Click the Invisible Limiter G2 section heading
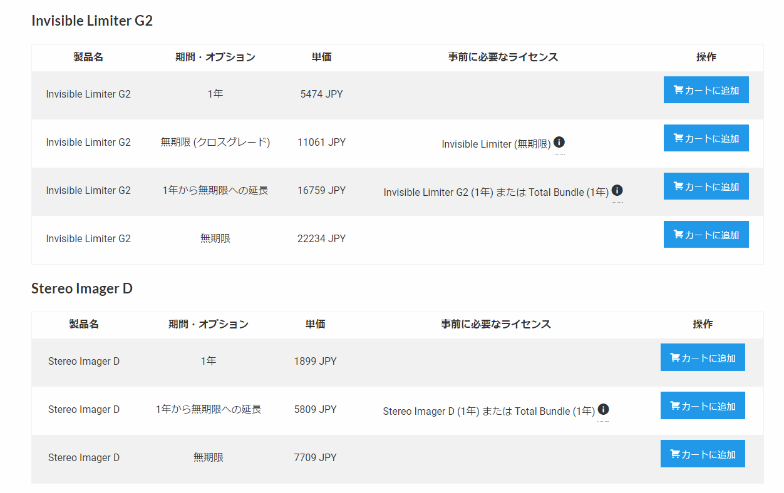Screen dimensions: 784x493 (92, 21)
